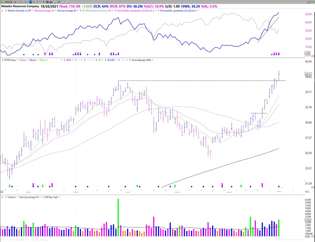
Task: Click move handle before Relative Strength vs SPY
Action: 6,10
